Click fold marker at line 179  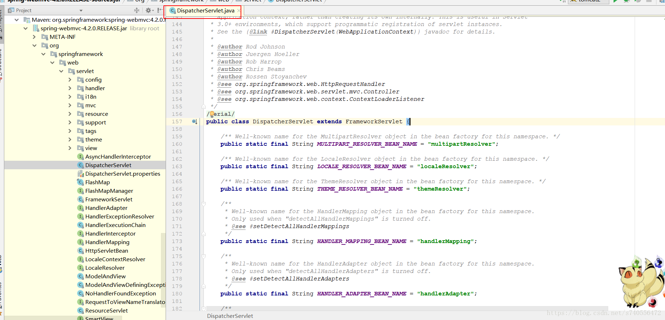(x=203, y=286)
